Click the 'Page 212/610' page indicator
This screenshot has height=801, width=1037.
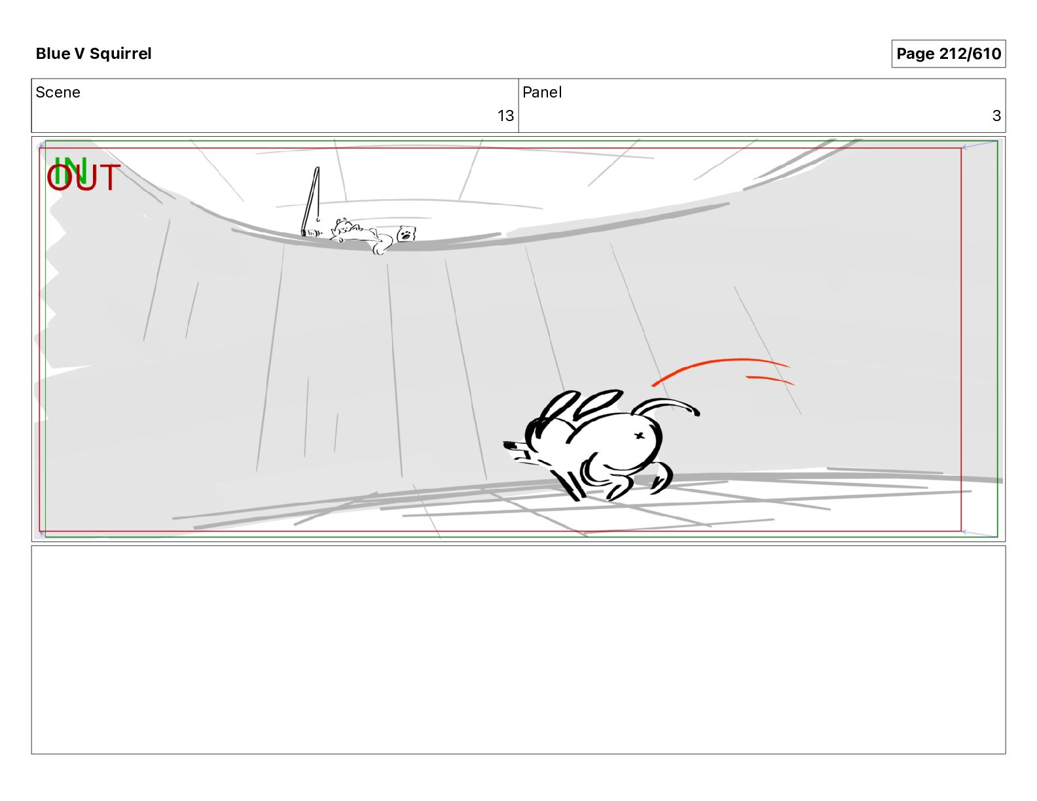click(x=948, y=54)
